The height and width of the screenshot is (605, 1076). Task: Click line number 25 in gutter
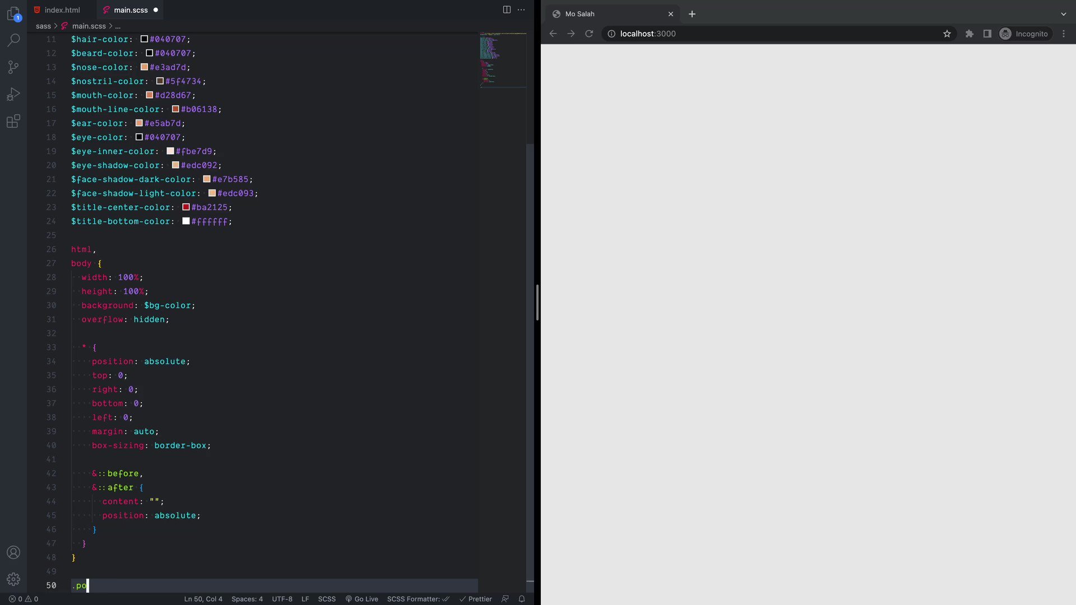[x=51, y=235]
